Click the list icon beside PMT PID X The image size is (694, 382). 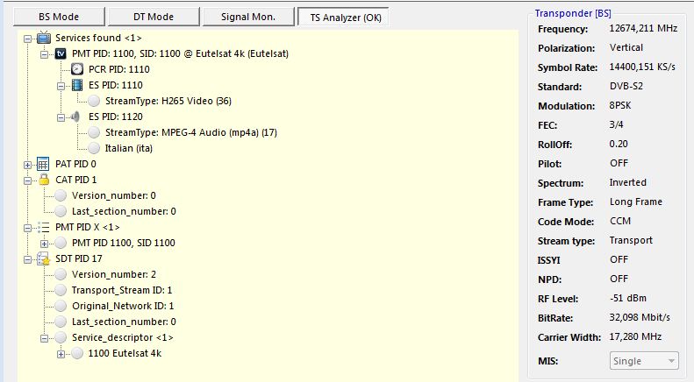coord(43,227)
